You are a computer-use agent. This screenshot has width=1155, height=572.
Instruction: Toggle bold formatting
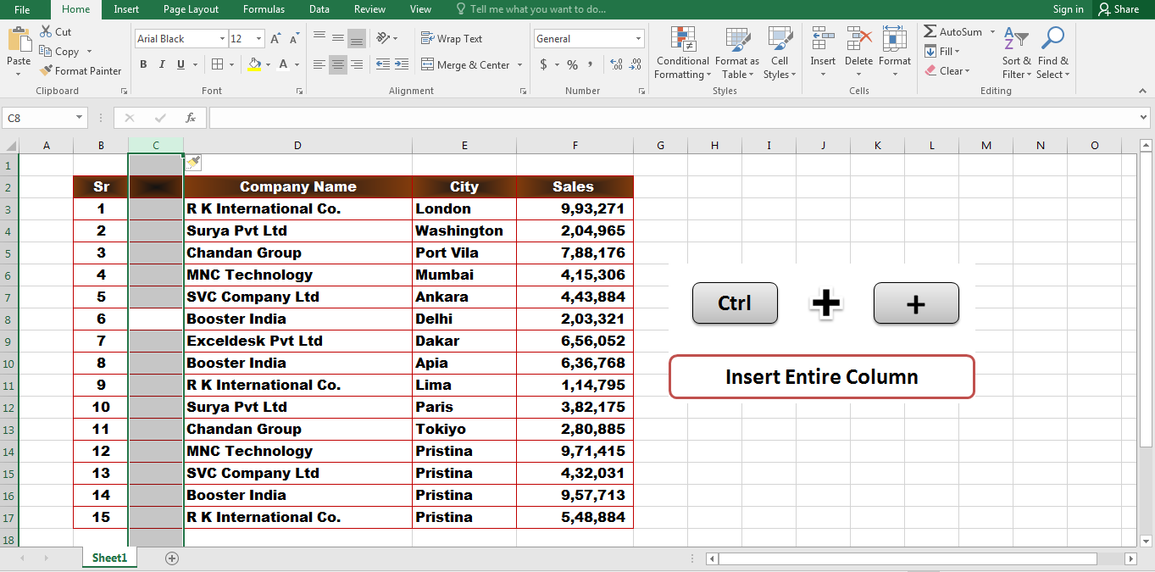click(143, 64)
